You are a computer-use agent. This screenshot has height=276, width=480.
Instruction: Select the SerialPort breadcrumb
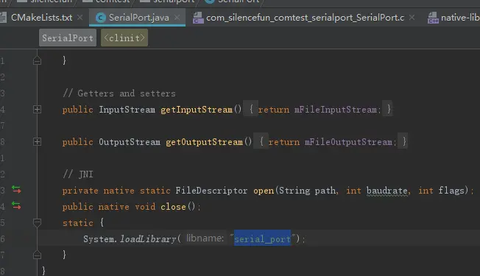click(x=68, y=38)
